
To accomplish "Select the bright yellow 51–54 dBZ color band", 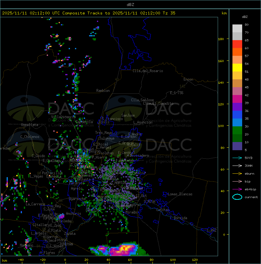I will tap(237, 68).
